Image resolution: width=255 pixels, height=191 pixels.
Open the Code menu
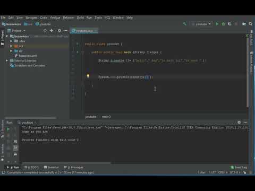tap(44, 18)
